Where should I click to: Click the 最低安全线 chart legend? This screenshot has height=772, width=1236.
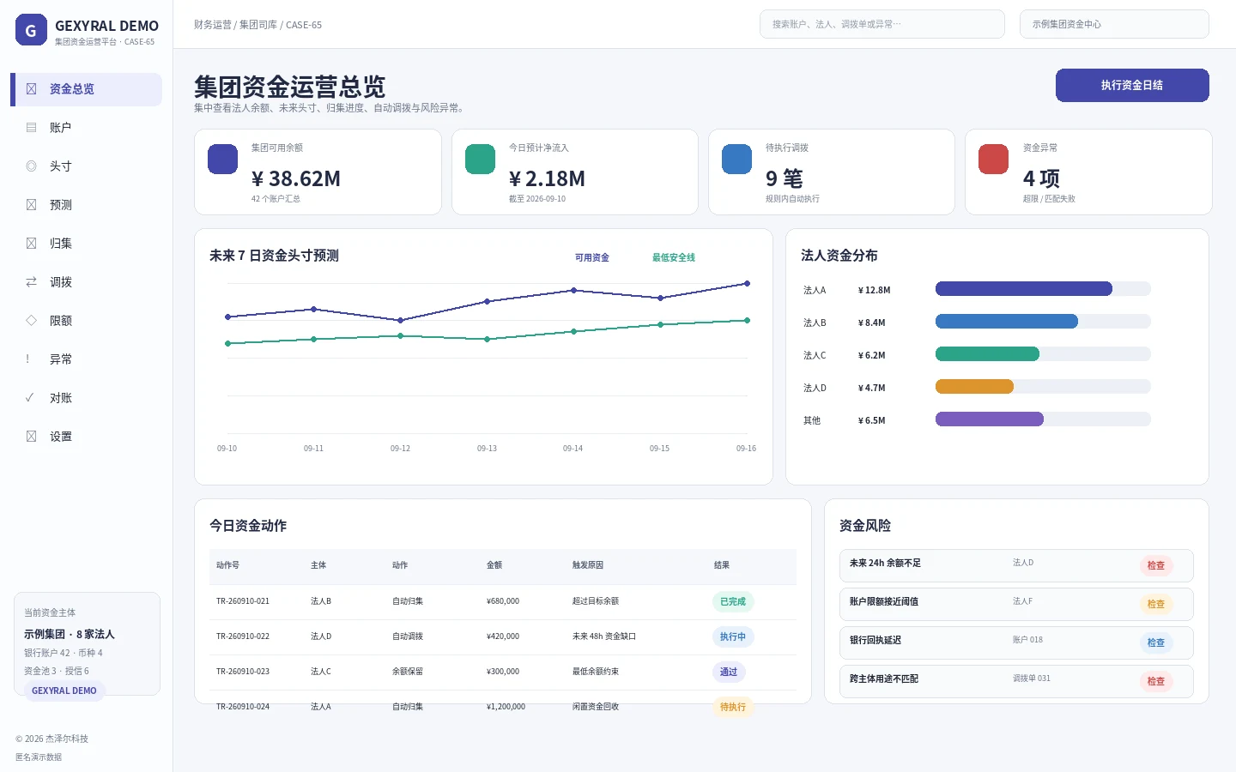pos(674,257)
